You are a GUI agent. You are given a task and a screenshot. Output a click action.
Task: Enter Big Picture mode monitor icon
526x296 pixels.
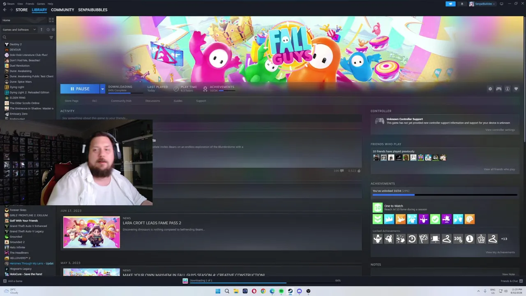pos(501,4)
